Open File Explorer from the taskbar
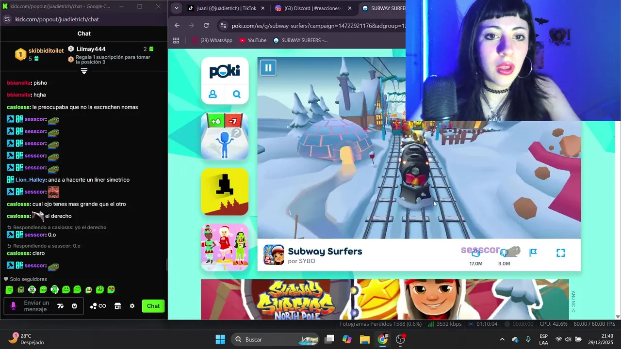Viewport: 621px width, 349px height. 365,339
